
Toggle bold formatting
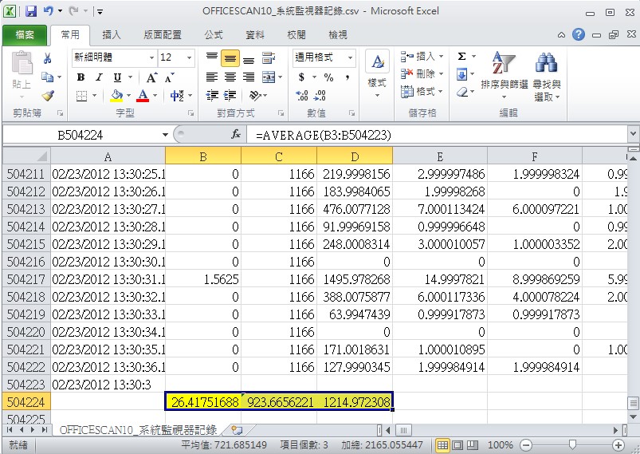pos(80,77)
